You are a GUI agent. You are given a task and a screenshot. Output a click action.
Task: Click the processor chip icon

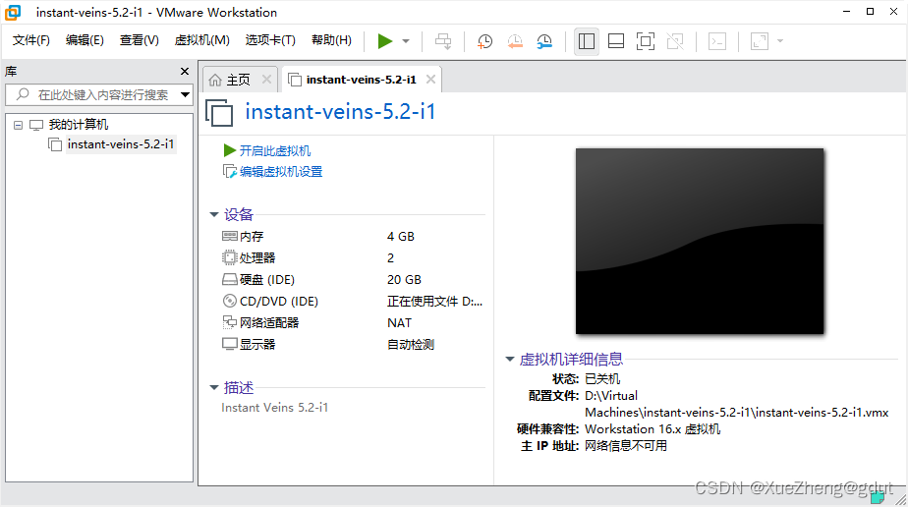pos(230,257)
